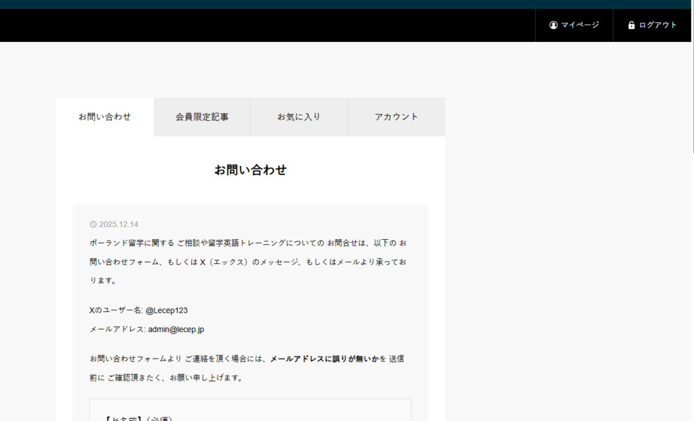The width and height of the screenshot is (694, 421).
Task: Click the メールアドレス: label before the email
Action: point(117,329)
